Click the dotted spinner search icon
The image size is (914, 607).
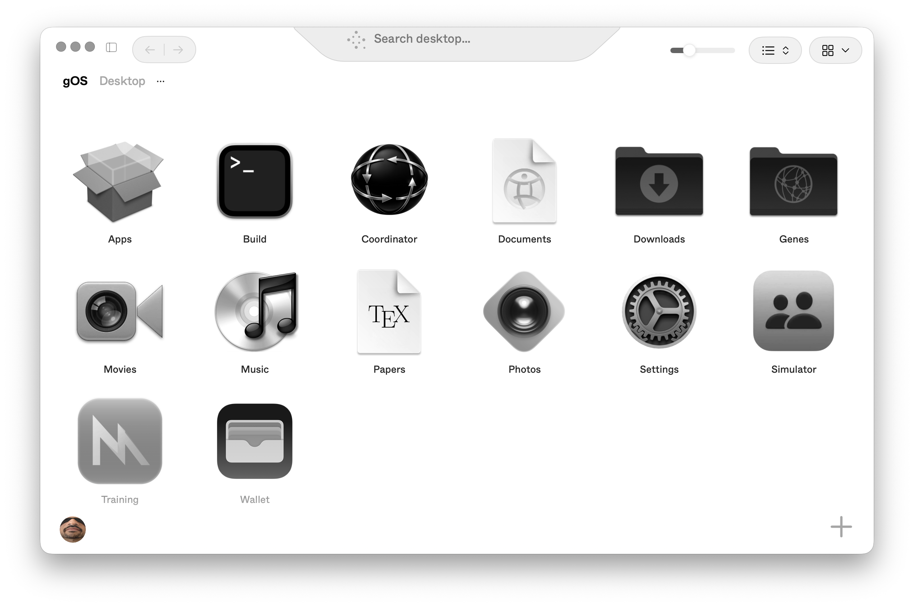356,40
